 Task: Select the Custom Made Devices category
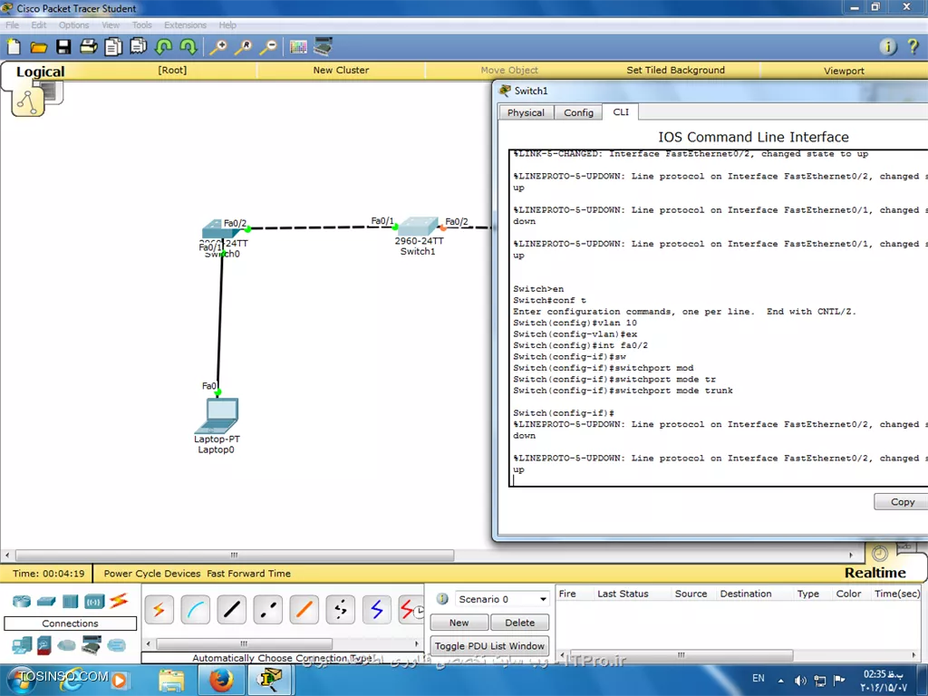coord(92,644)
